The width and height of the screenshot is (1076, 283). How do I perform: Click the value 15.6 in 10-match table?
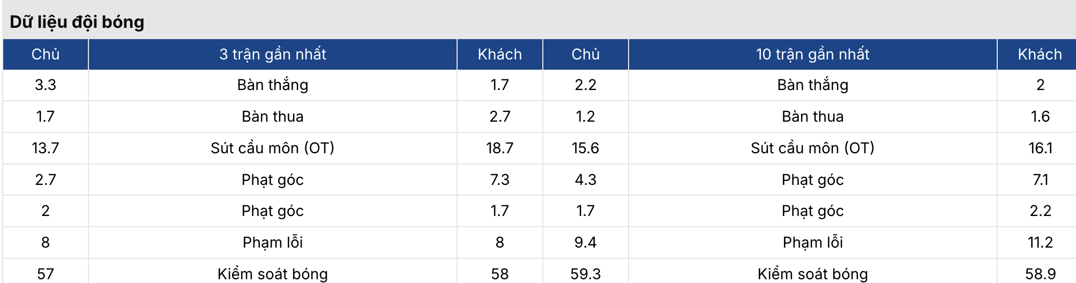tap(585, 148)
